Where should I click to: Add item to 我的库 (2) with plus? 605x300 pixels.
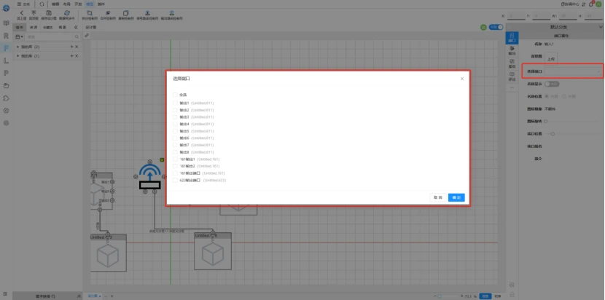click(x=71, y=47)
